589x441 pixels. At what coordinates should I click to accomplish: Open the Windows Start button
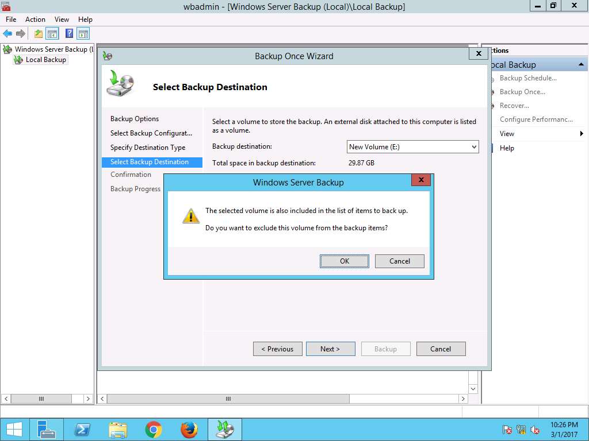click(x=14, y=430)
